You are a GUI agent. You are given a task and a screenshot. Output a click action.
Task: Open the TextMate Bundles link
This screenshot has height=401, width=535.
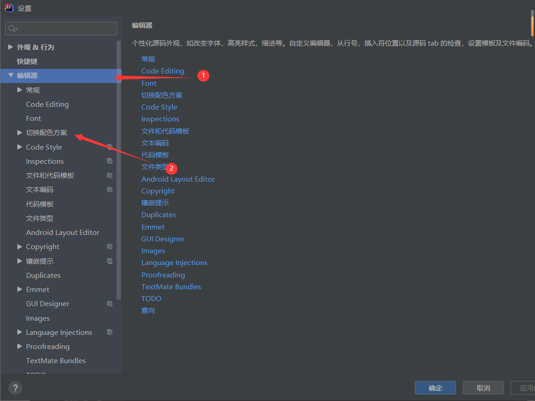(x=171, y=286)
